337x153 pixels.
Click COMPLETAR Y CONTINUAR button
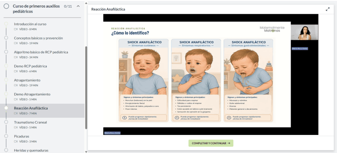(x=211, y=143)
